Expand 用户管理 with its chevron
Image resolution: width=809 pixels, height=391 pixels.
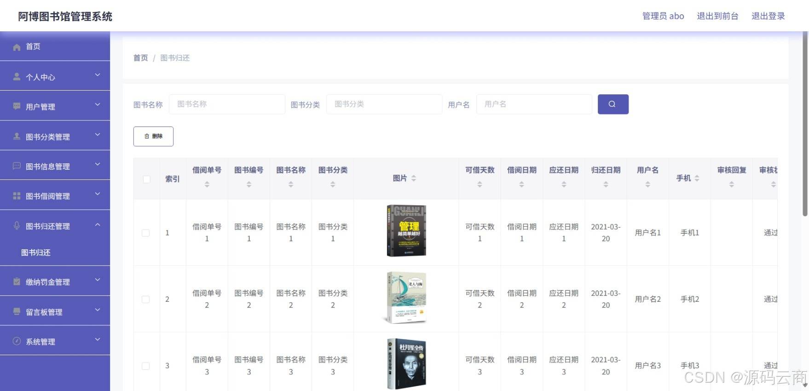98,104
